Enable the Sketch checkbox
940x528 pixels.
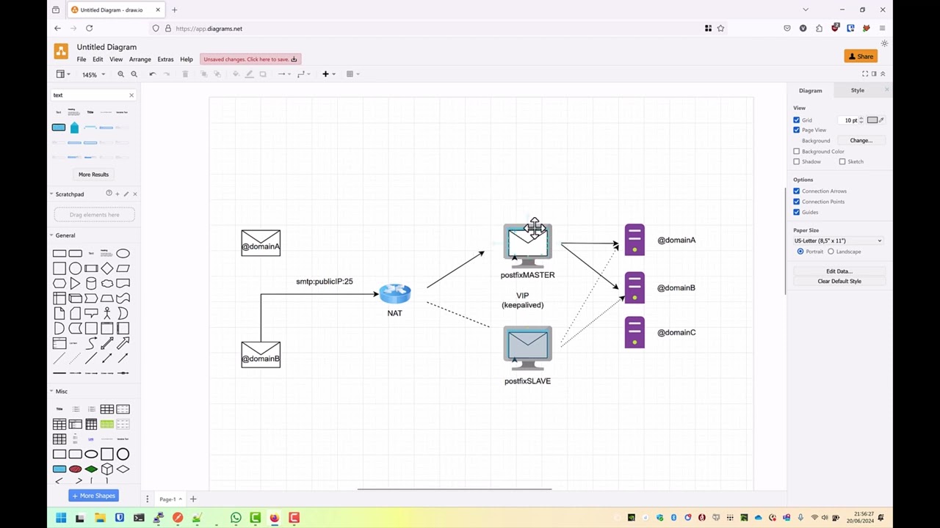click(842, 161)
